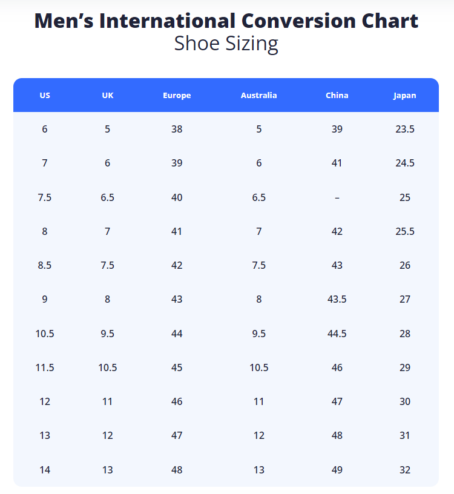Select Europe size 38 cell
454x494 pixels.
[177, 129]
